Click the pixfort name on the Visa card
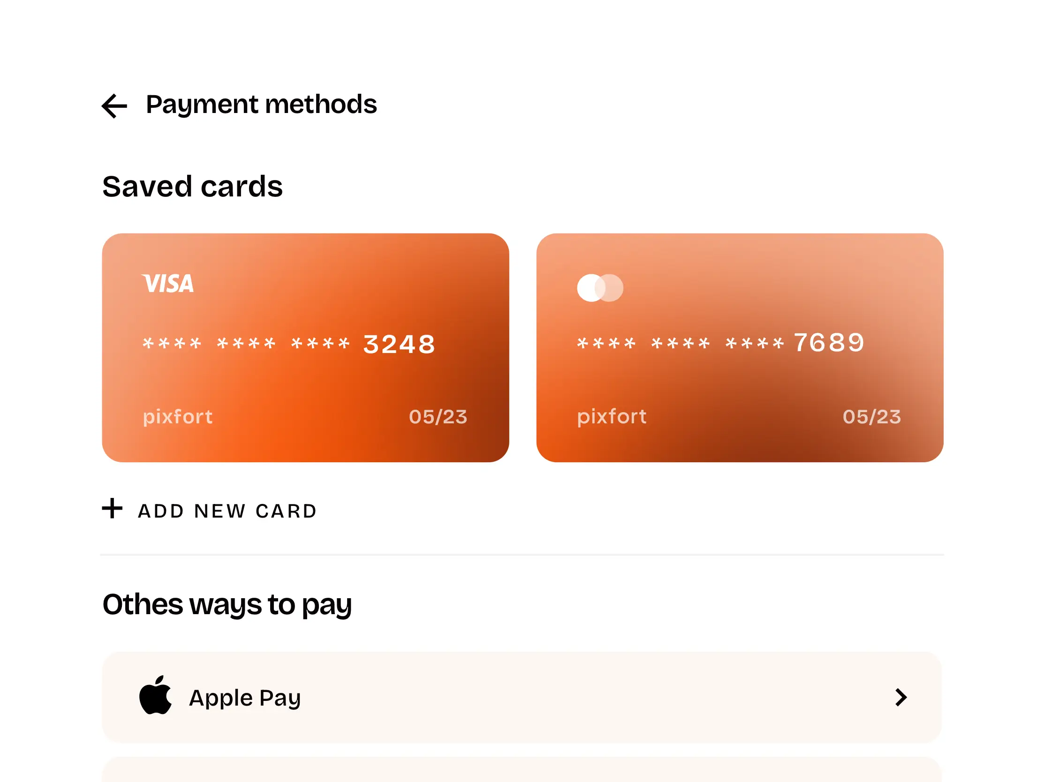 tap(178, 417)
